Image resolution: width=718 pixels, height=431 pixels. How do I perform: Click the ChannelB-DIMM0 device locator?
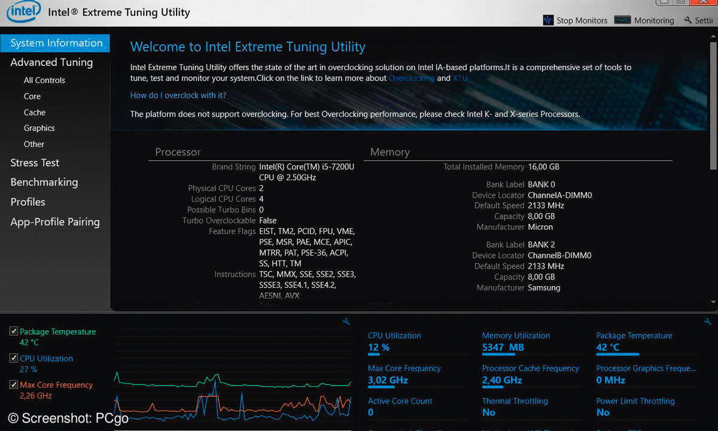(x=559, y=256)
